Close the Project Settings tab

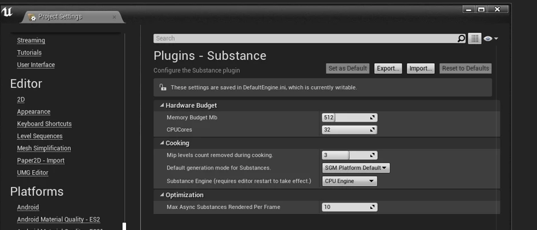tap(114, 17)
